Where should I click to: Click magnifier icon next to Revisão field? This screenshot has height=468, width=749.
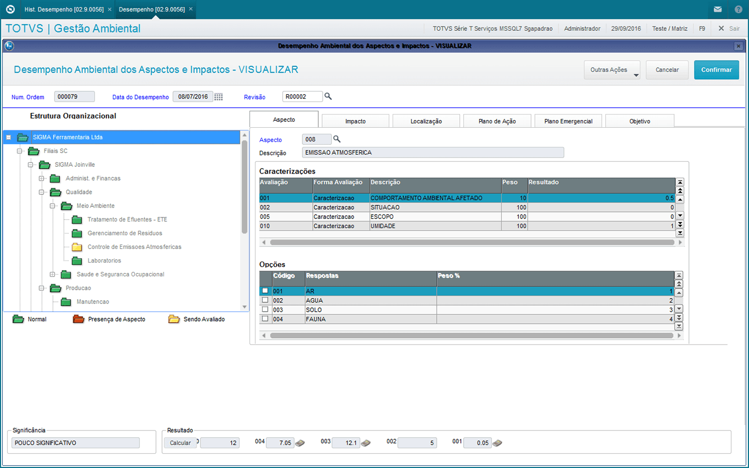328,96
